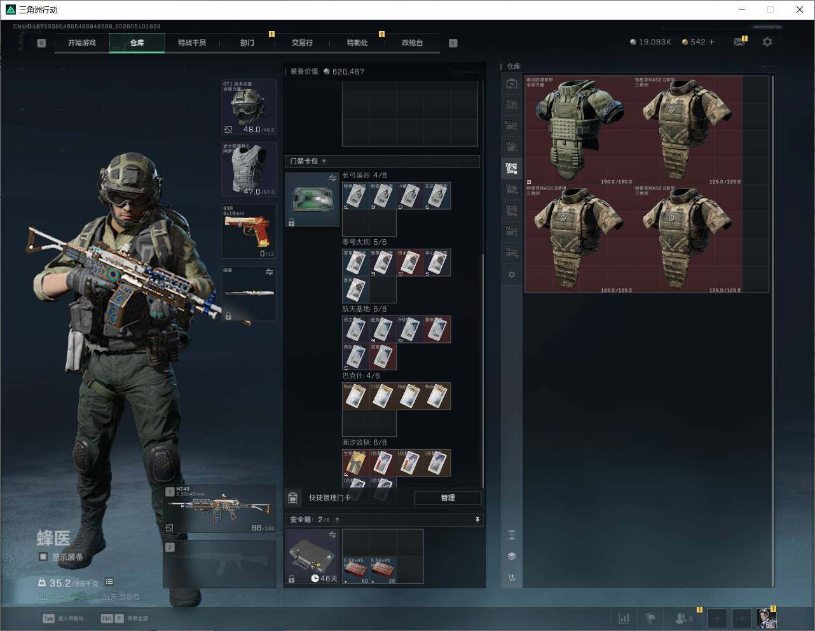Select the equipped armor vest slot 47.0
Viewport: 815px width, 631px height.
click(249, 169)
